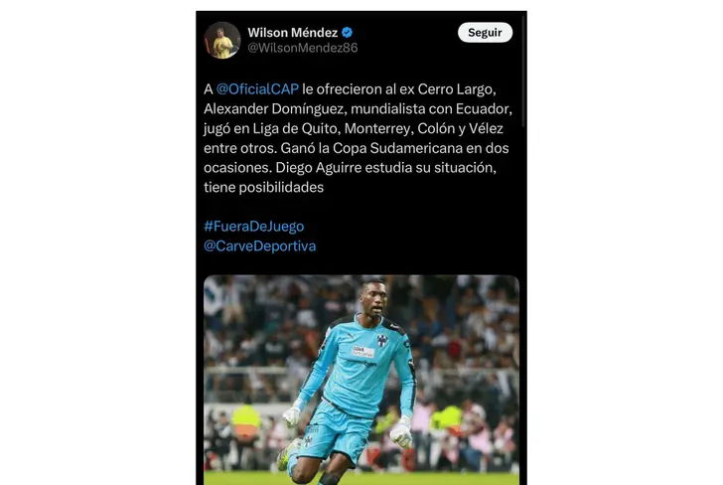723x485 pixels.
Task: Click the goalkeeper's blue shorts crest
Action: point(307,441)
